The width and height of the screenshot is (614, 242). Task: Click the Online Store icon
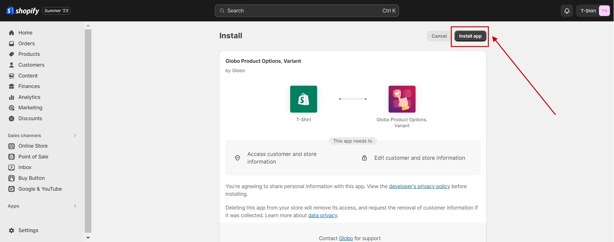coord(12,146)
